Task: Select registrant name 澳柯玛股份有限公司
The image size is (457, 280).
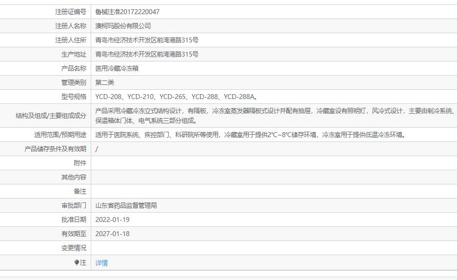Action: pos(123,26)
